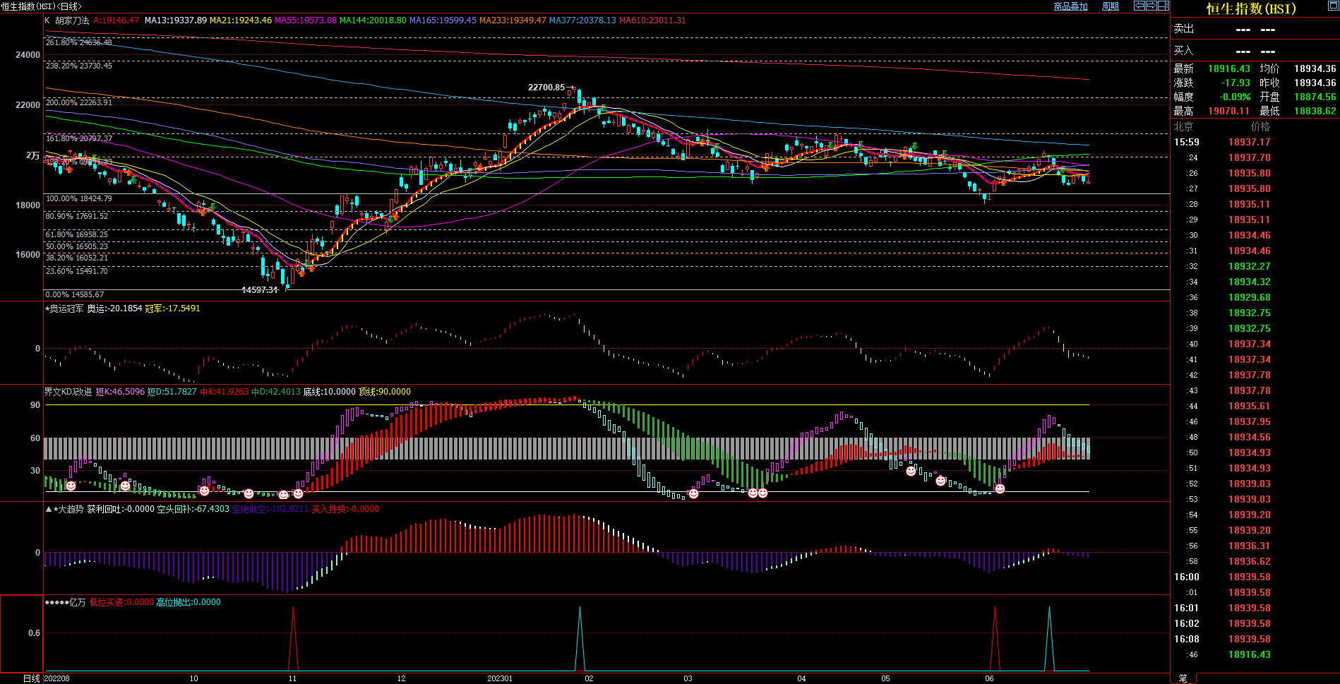Click the leftmost smiley signal in KD panel

tap(71, 486)
